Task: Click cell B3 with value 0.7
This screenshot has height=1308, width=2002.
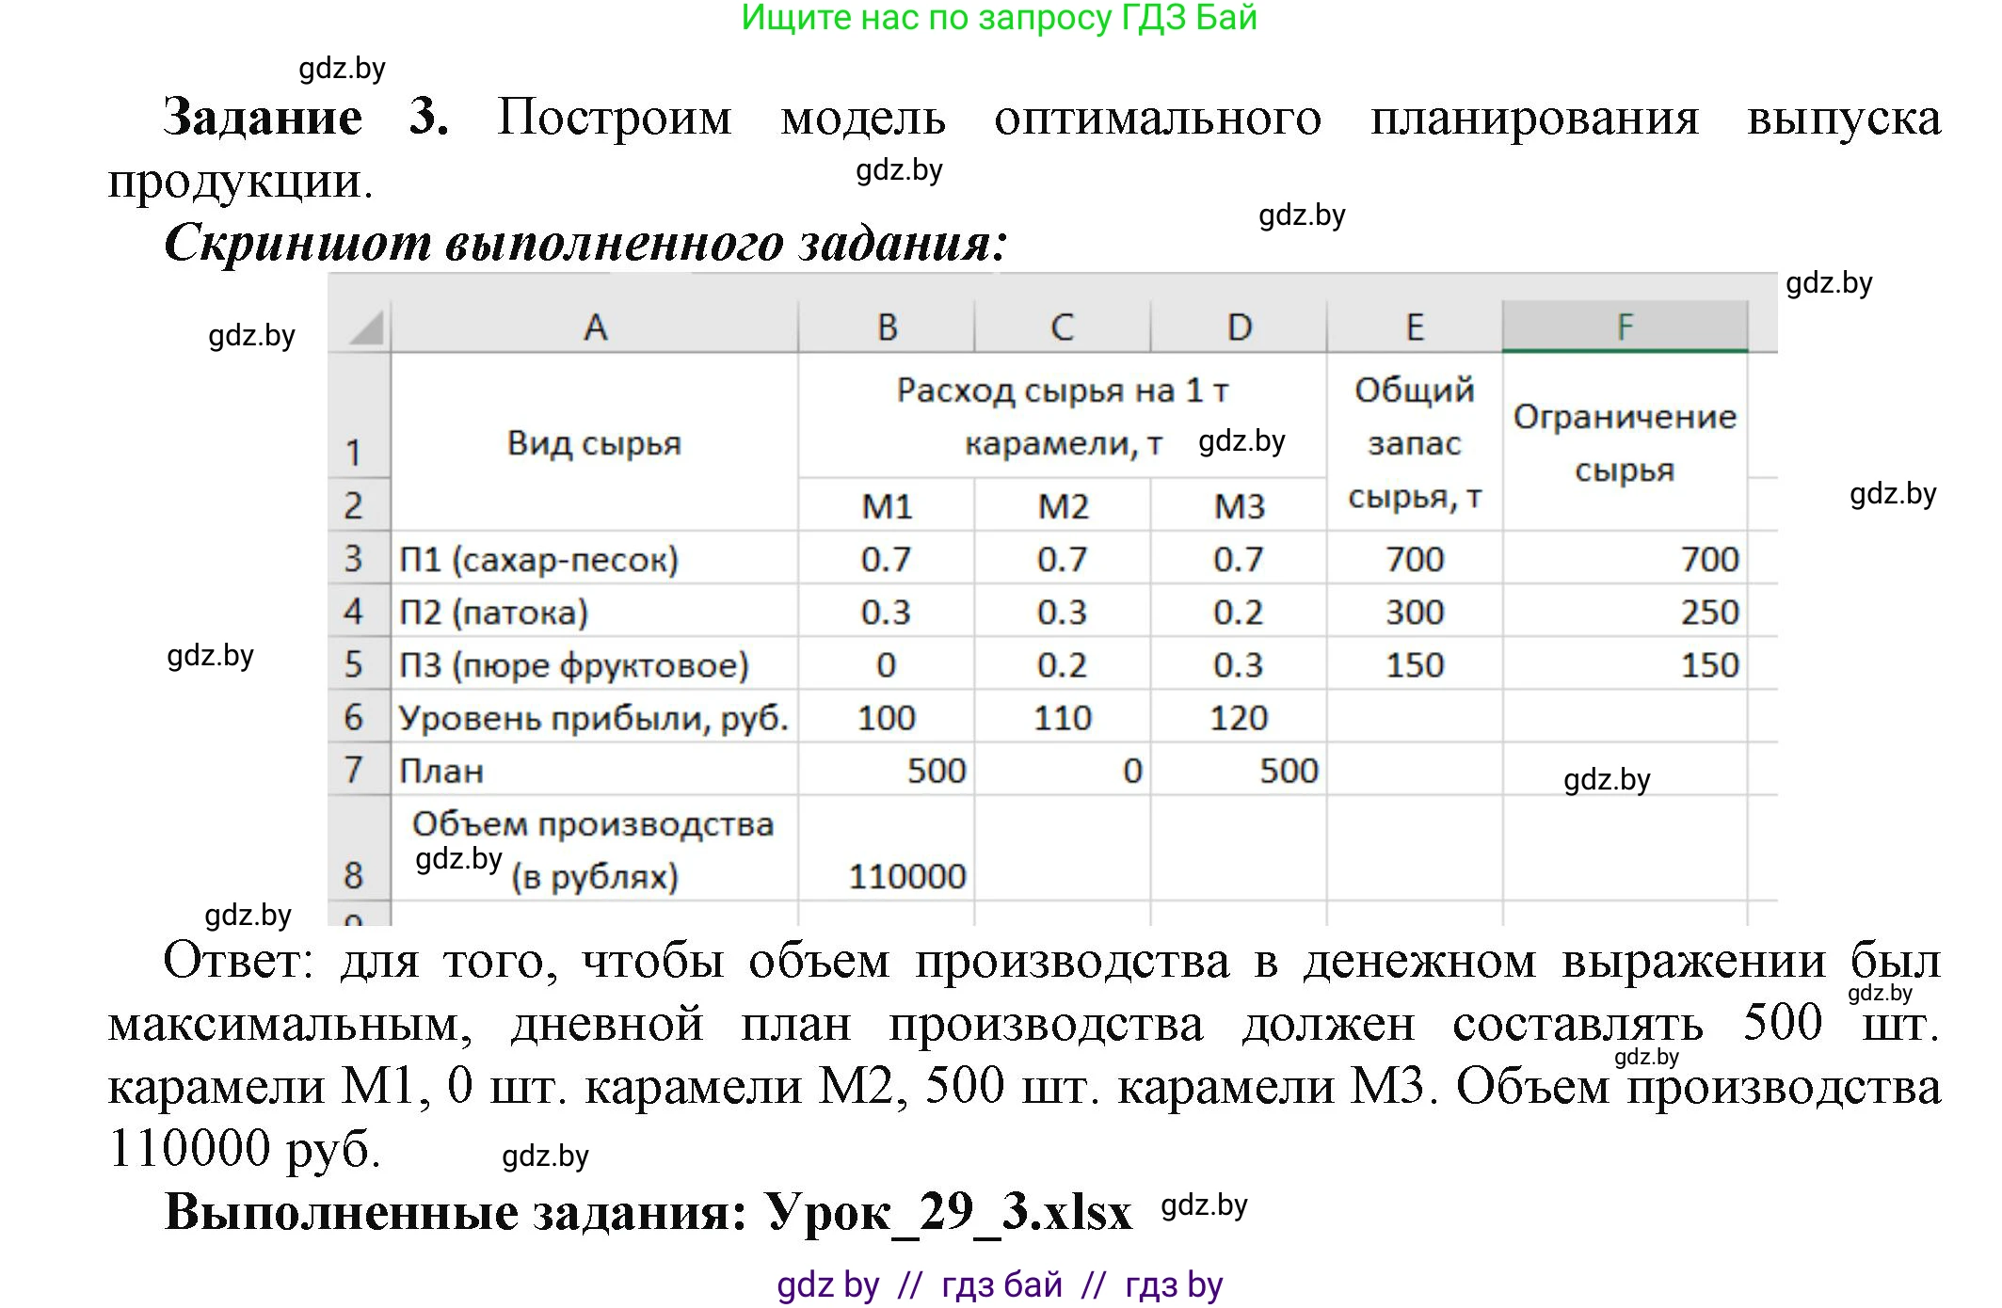Action: coord(887,558)
